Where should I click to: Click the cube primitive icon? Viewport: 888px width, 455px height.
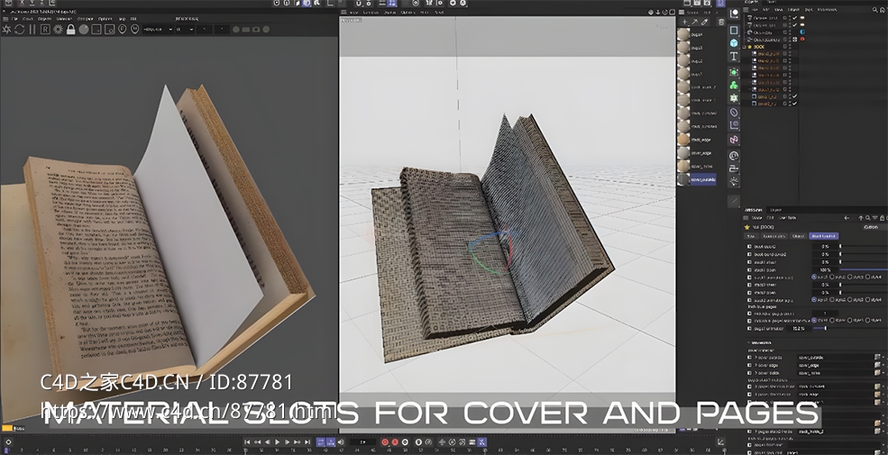click(x=734, y=42)
